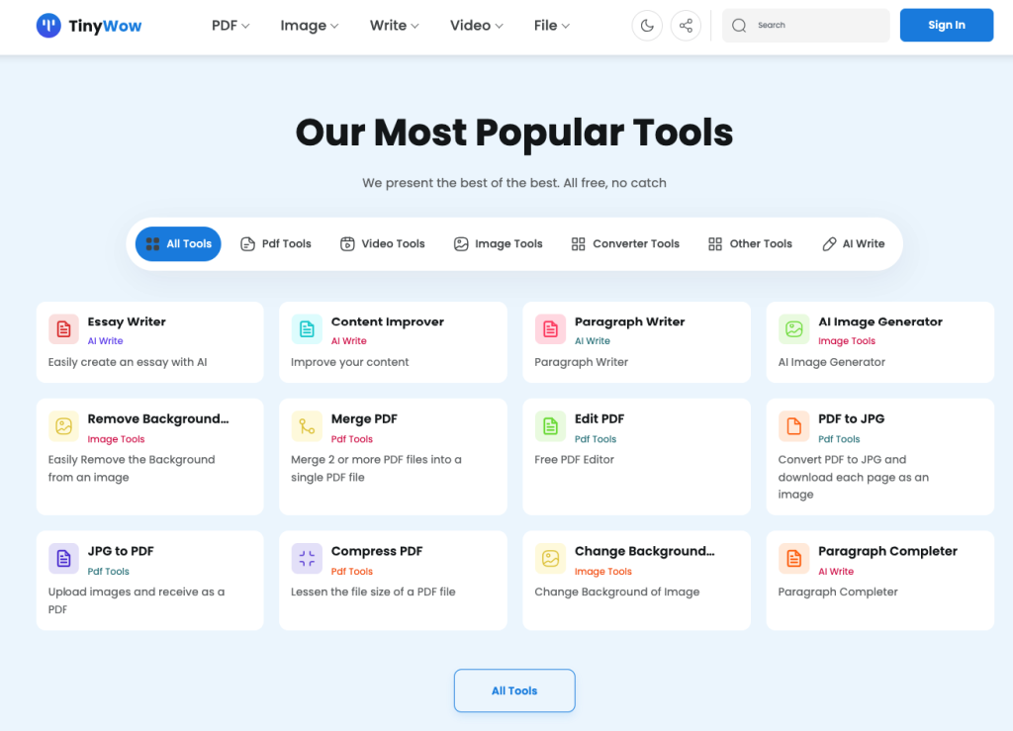Select the Image Tools filter

499,243
